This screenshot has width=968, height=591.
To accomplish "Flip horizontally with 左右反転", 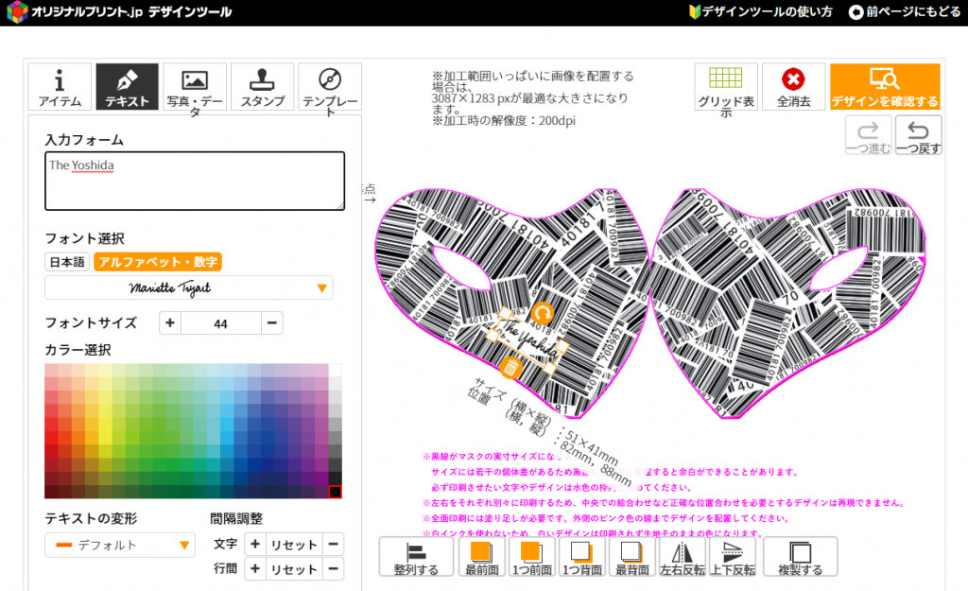I will 683,557.
